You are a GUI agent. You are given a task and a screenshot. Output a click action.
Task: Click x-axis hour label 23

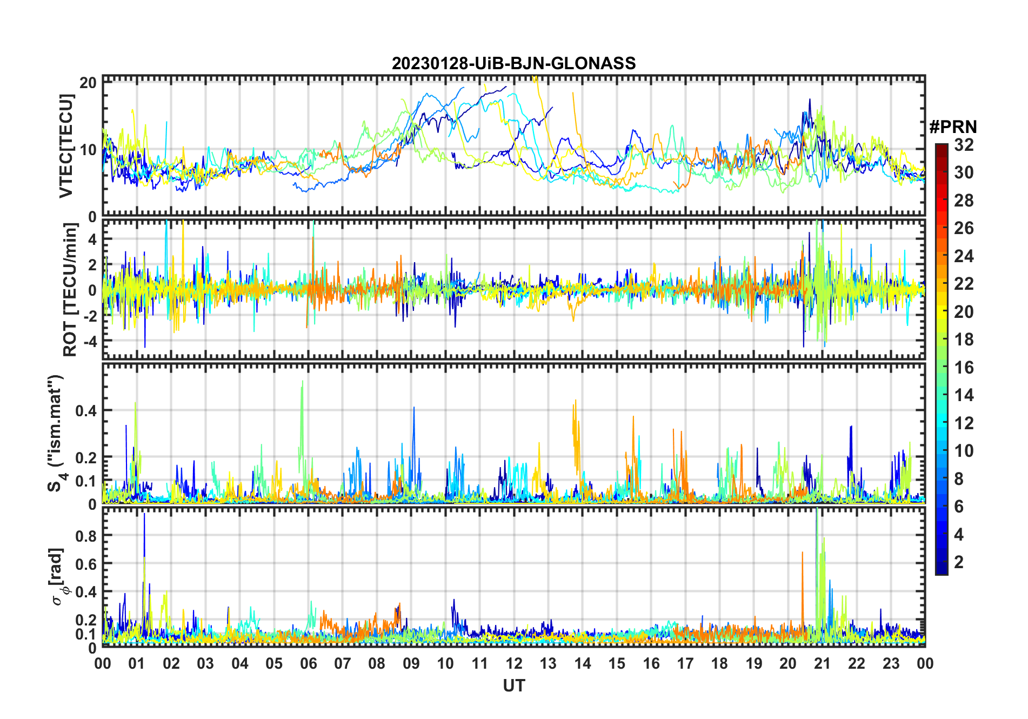[x=891, y=663]
